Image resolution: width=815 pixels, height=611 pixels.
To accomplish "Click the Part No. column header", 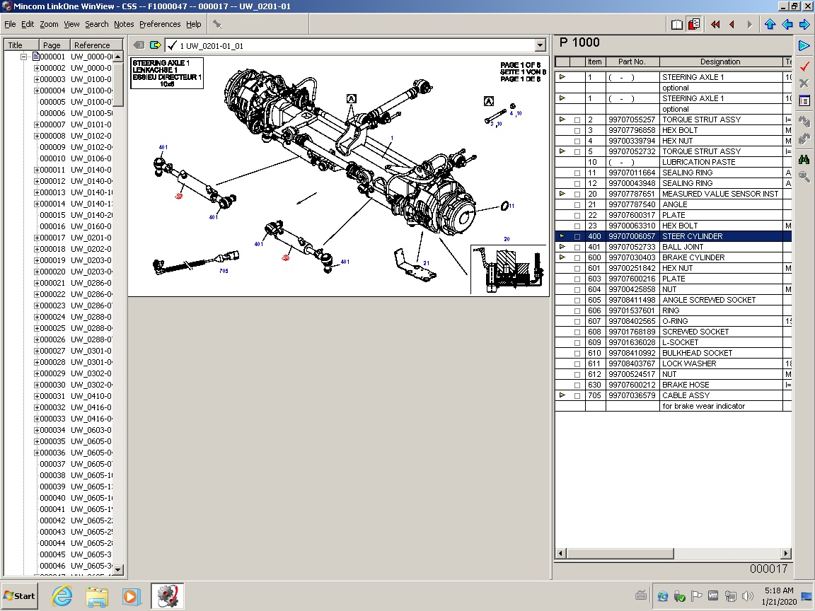I will (x=632, y=62).
